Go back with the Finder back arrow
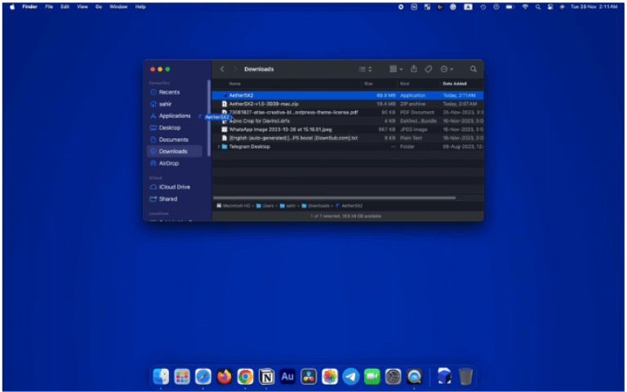The height and width of the screenshot is (392, 627). (222, 69)
